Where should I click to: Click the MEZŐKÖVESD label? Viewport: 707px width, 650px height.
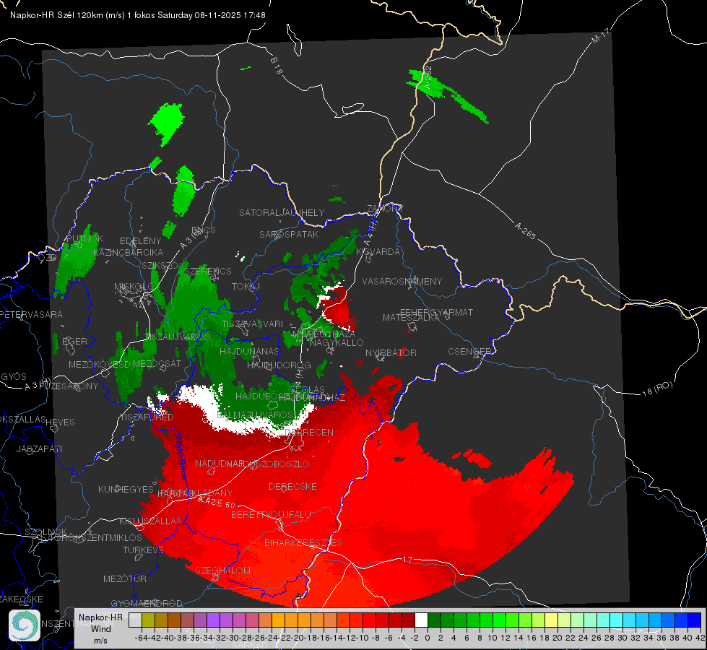pyautogui.click(x=99, y=364)
